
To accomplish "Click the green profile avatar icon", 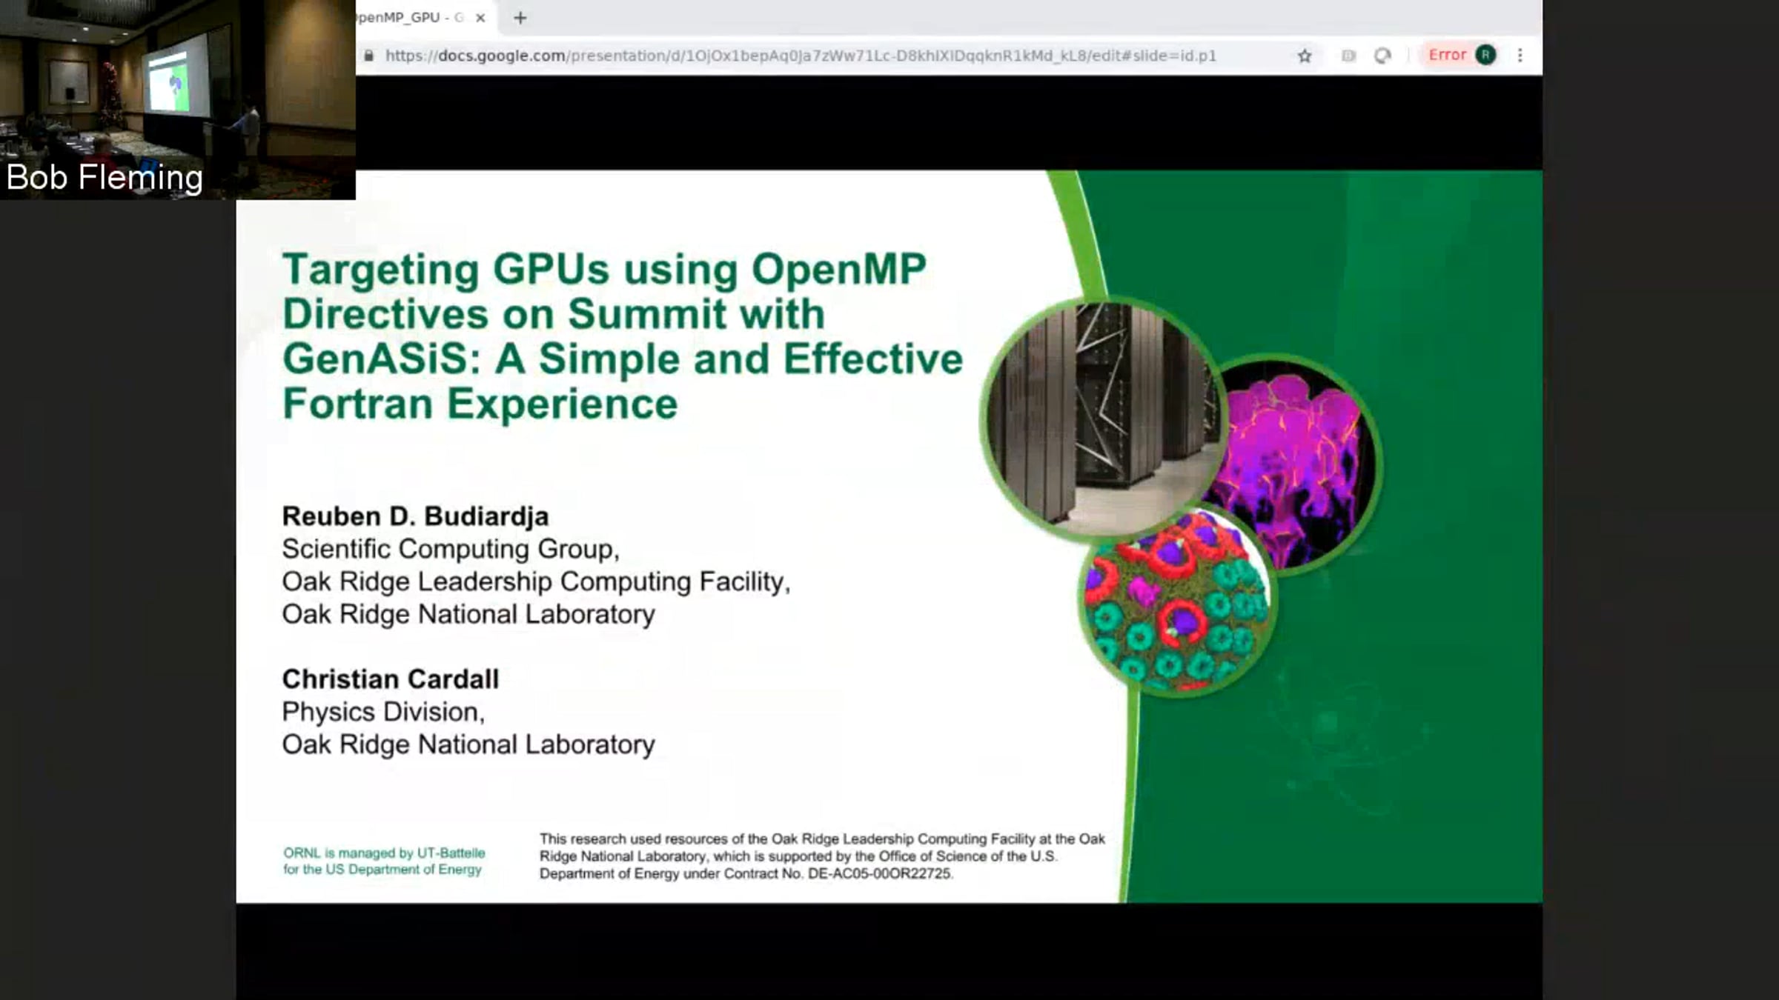I will [1485, 55].
